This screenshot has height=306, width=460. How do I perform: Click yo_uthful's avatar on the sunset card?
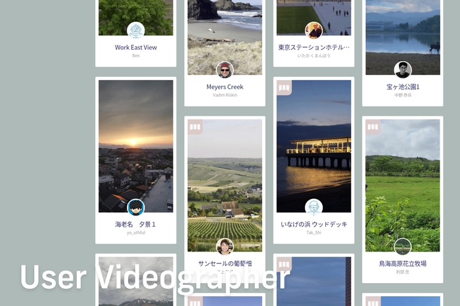click(x=135, y=208)
